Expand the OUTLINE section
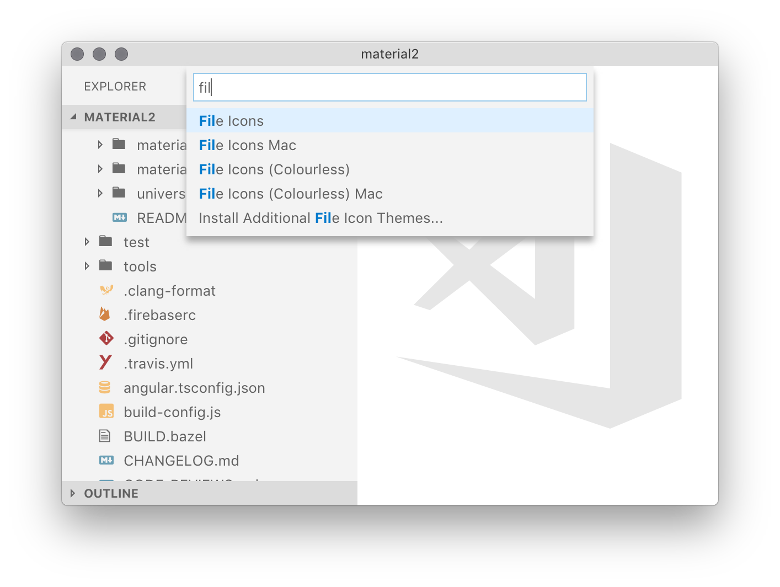The width and height of the screenshot is (780, 587). point(73,493)
